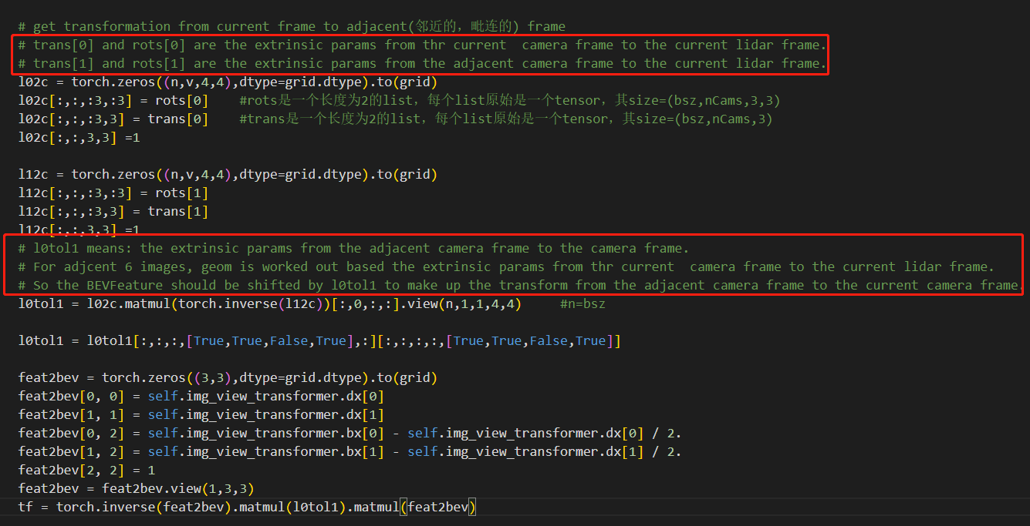Click the feat2bev torch.zeros line
The width and height of the screenshot is (1030, 526).
(x=224, y=377)
